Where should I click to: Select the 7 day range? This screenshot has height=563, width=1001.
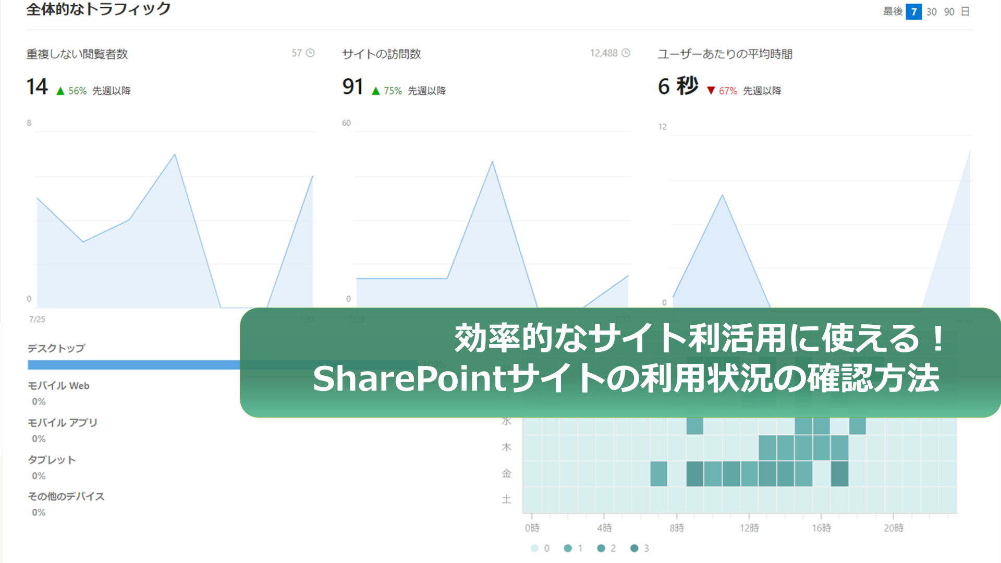point(913,11)
